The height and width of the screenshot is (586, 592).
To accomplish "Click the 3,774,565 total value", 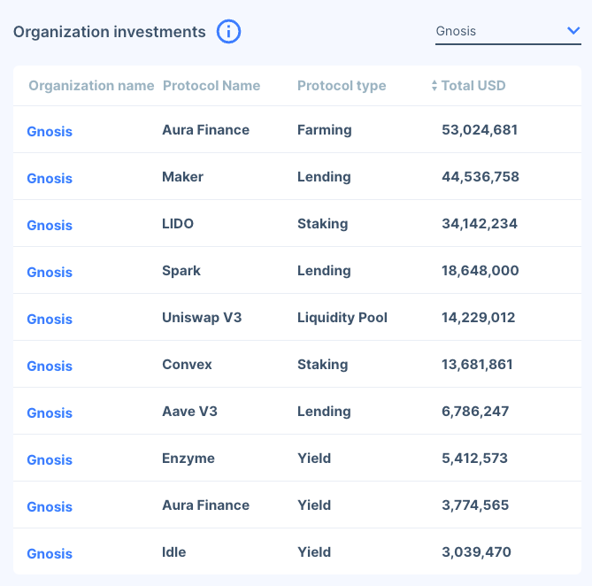I will click(x=475, y=505).
